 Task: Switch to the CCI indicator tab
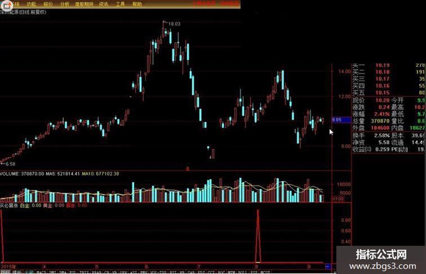coord(211,272)
